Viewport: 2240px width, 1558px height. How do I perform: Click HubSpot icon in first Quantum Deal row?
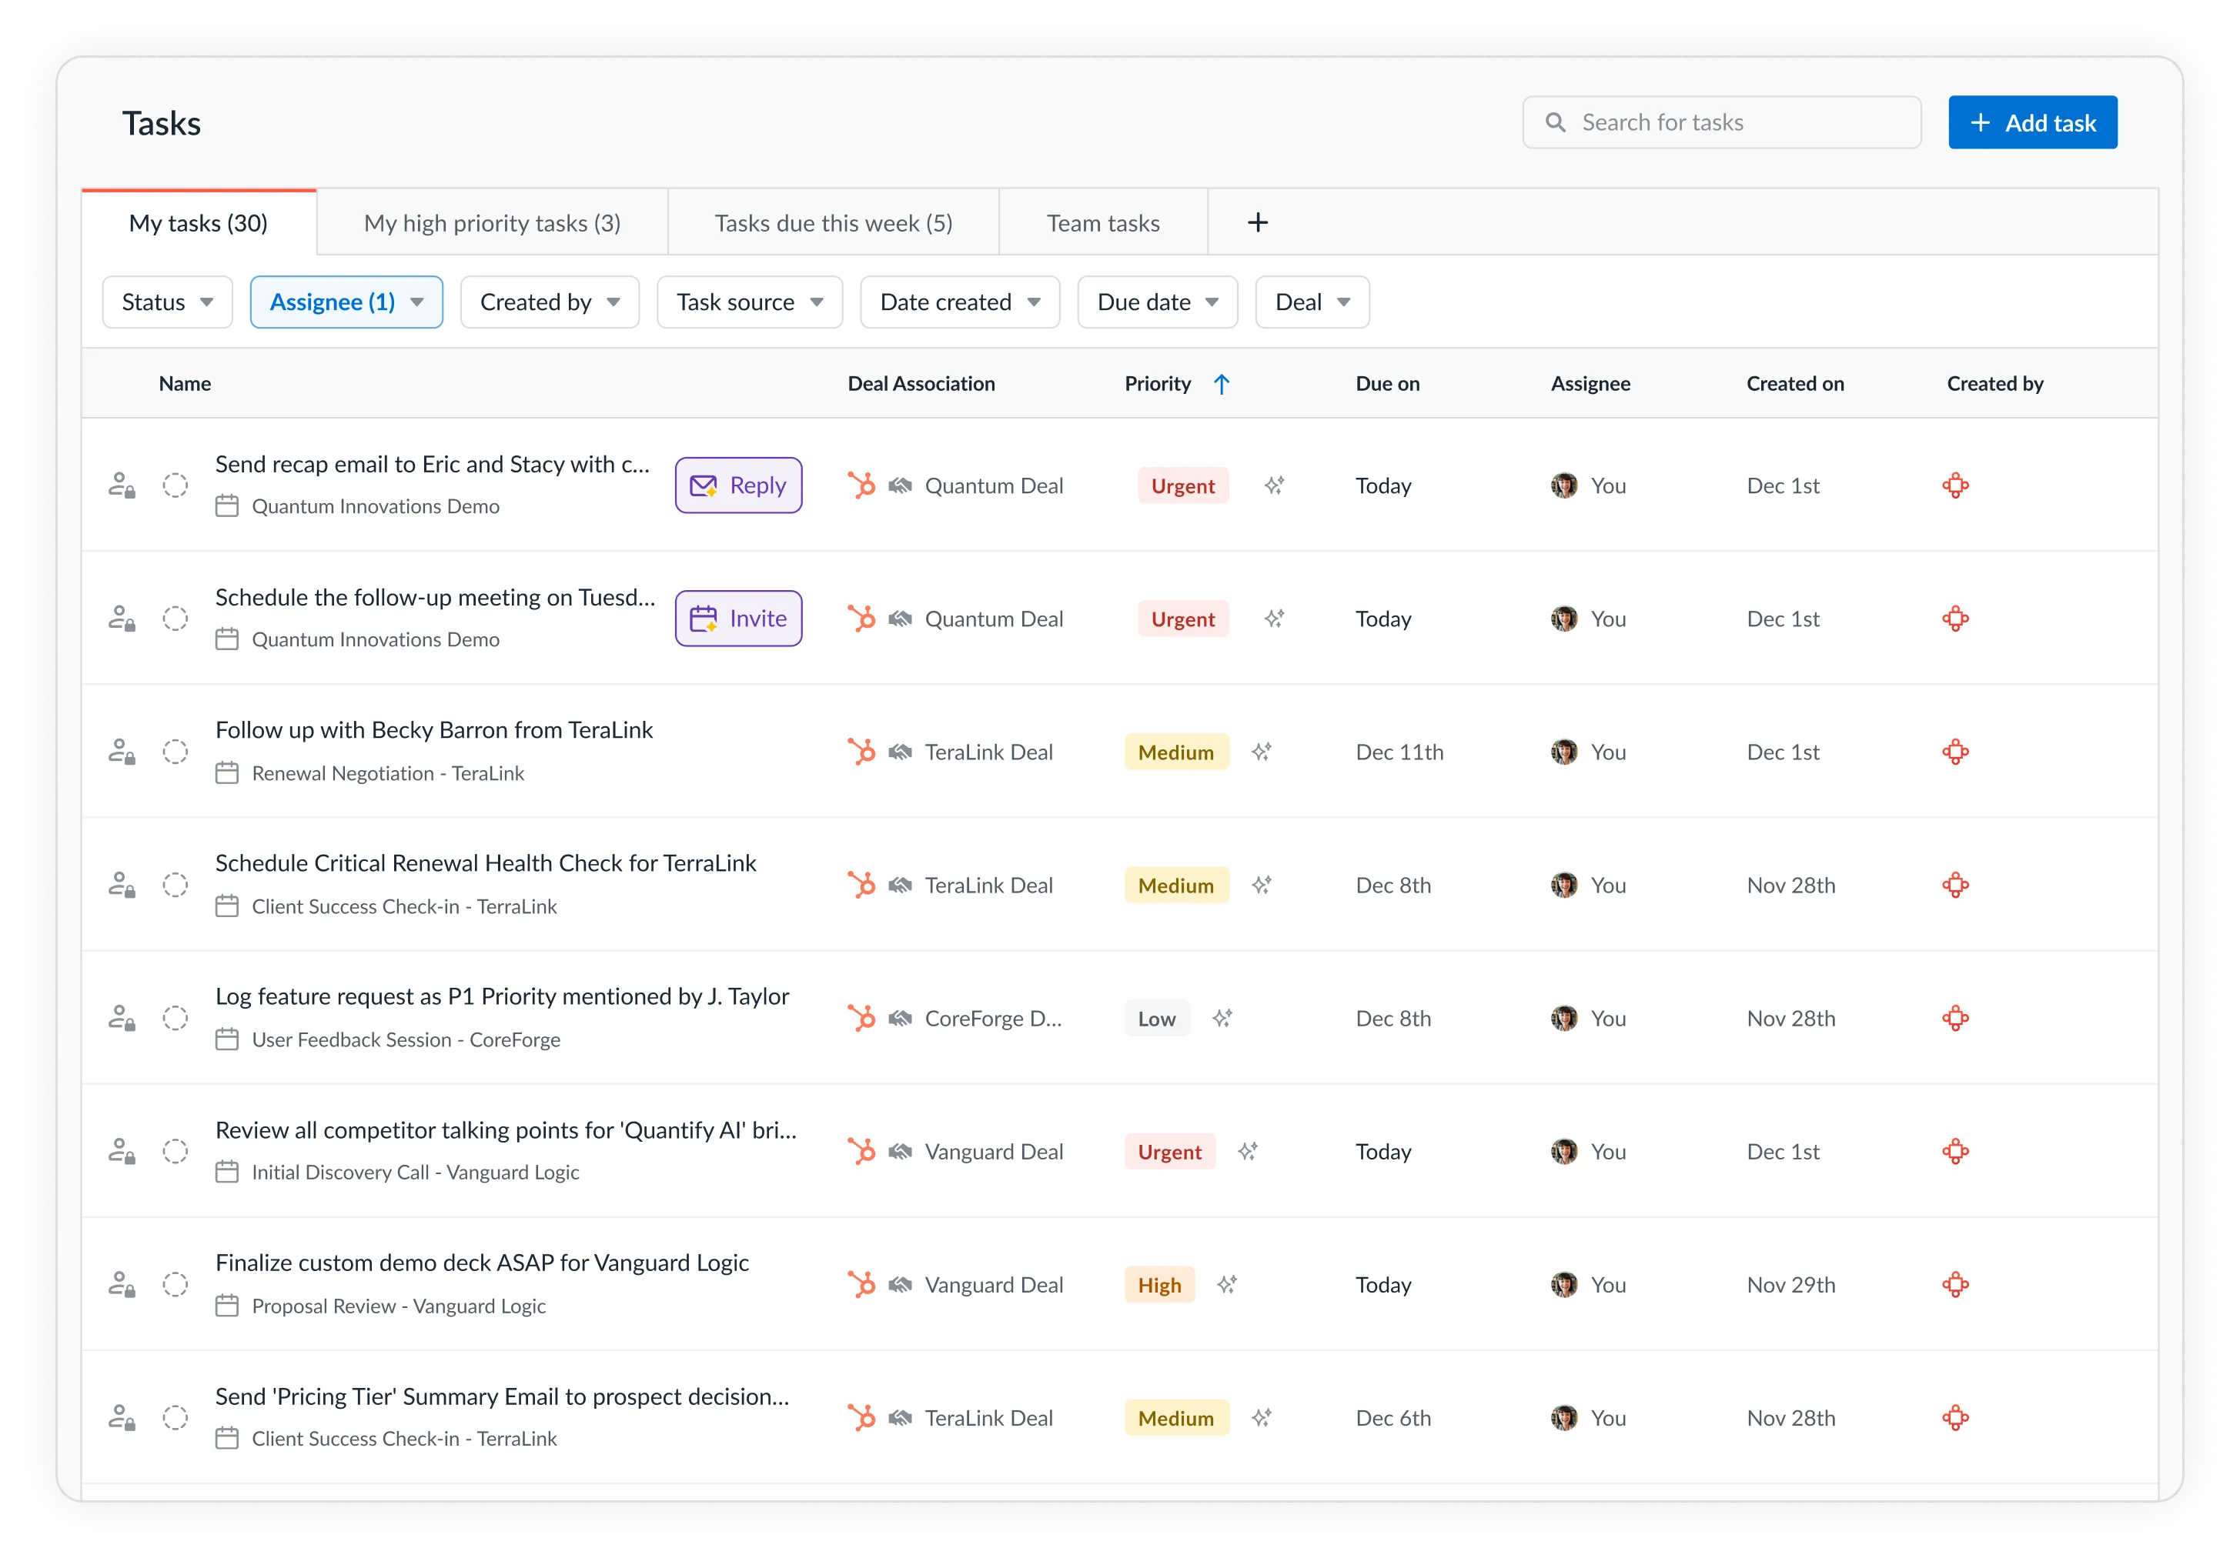(x=861, y=485)
